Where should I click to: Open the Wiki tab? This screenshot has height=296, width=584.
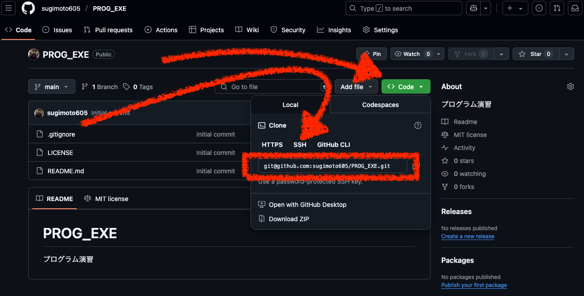tap(247, 30)
